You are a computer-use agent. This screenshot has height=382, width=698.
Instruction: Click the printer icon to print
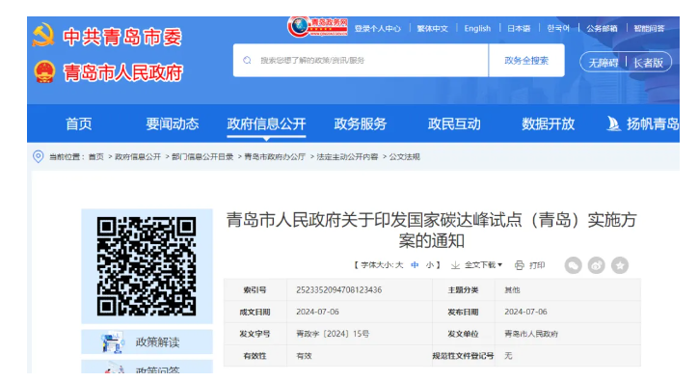click(519, 265)
